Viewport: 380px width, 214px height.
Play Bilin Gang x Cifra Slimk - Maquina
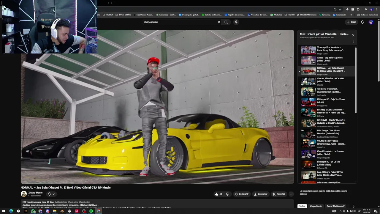pos(327,133)
